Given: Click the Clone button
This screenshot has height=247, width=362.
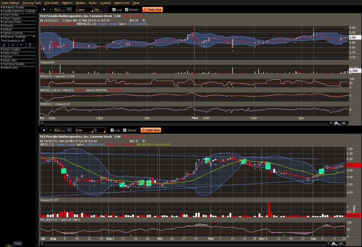Looking at the screenshot, I should (18, 243).
